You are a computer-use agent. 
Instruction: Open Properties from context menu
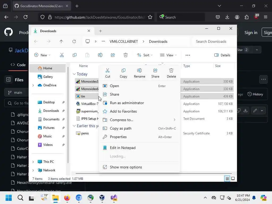139,137
